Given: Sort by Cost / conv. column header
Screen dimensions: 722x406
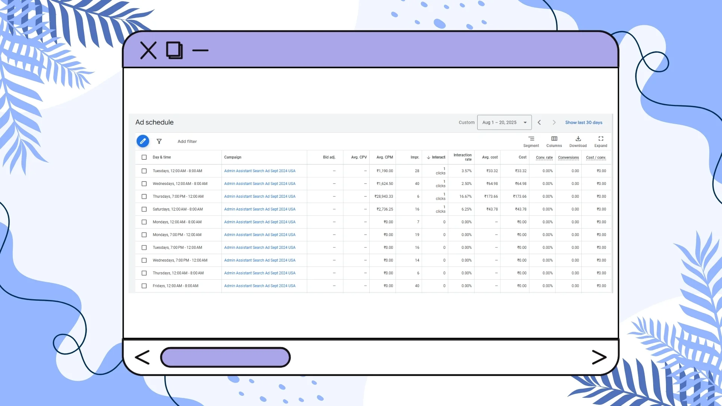Looking at the screenshot, I should [596, 158].
